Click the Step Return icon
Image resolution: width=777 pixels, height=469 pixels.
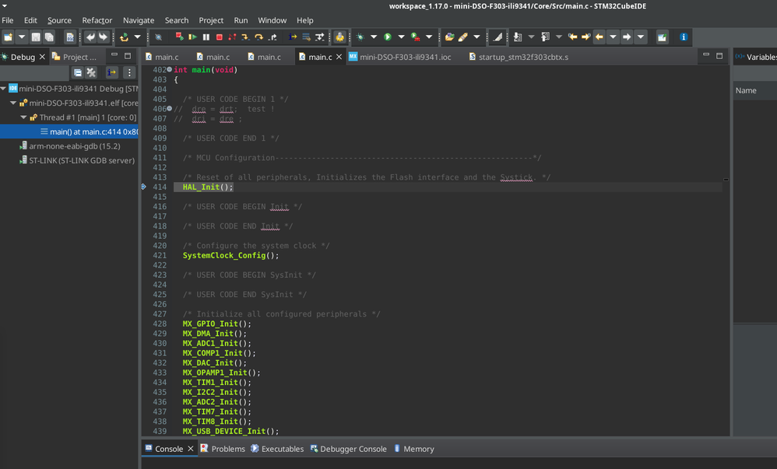click(x=272, y=37)
